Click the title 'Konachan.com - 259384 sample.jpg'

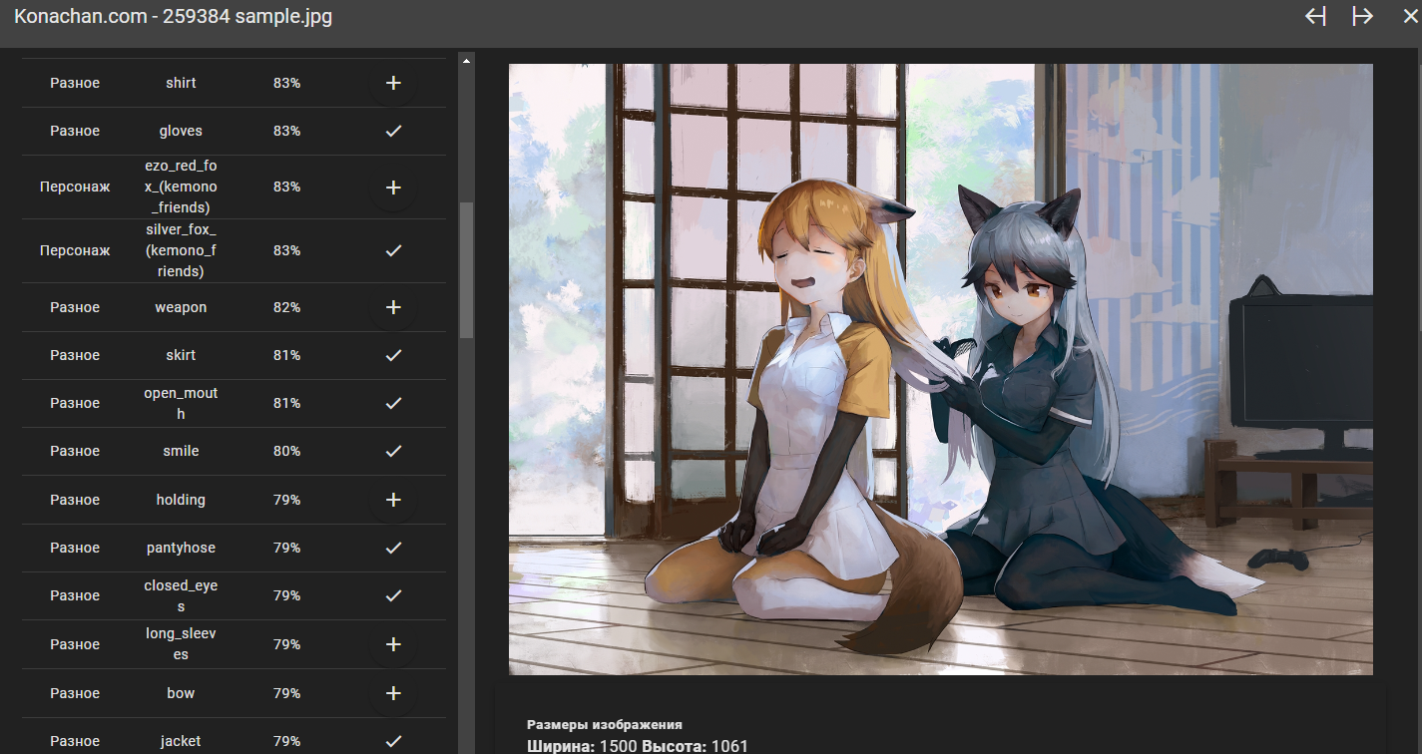174,17
